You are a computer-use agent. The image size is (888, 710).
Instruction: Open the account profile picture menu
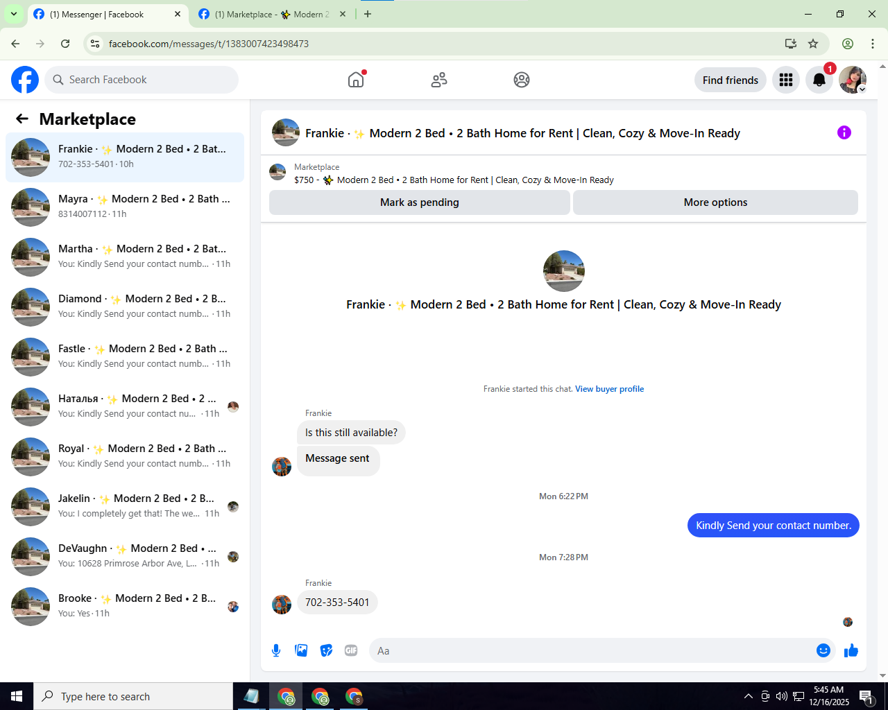pos(853,80)
